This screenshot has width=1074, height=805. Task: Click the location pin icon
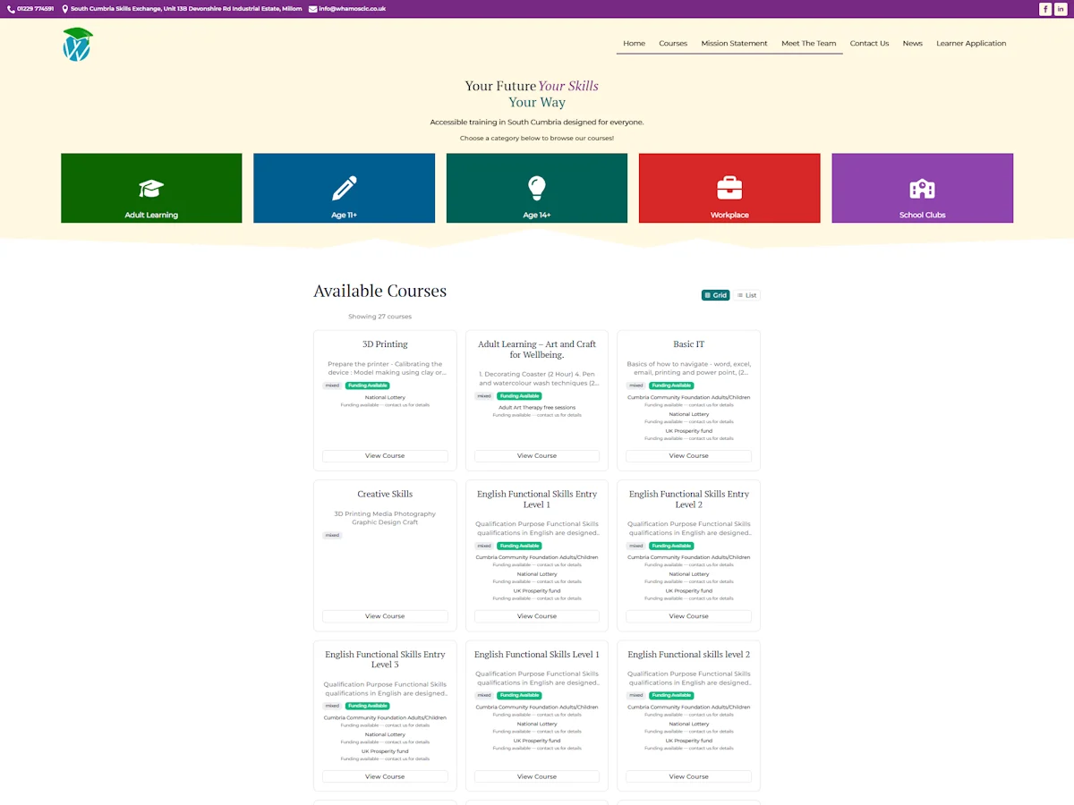[64, 9]
